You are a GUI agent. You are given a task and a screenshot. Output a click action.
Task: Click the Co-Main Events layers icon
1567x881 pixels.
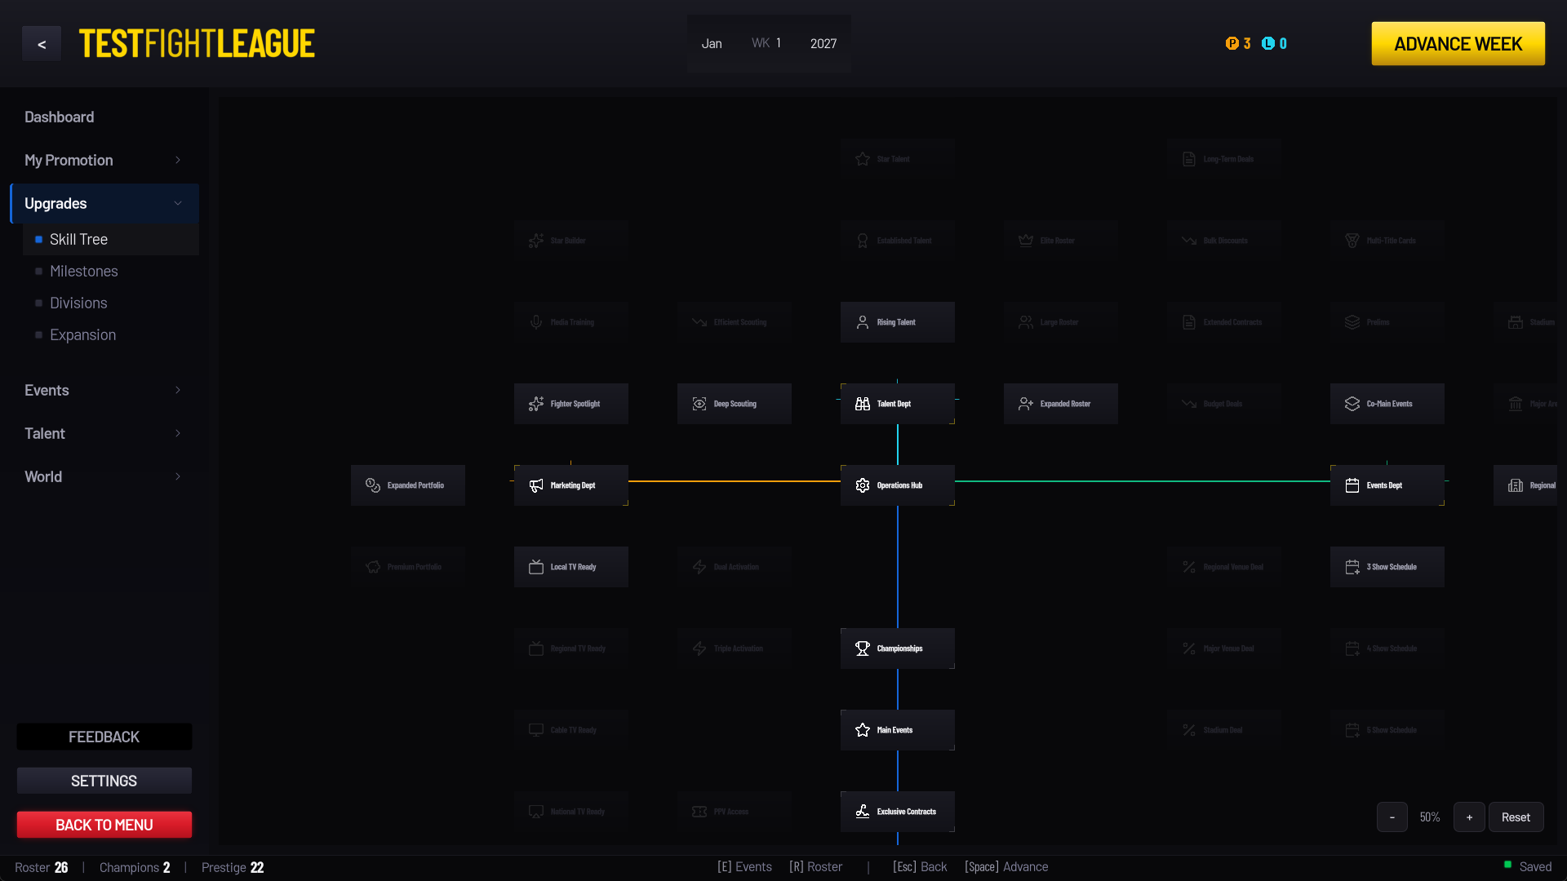click(1352, 404)
